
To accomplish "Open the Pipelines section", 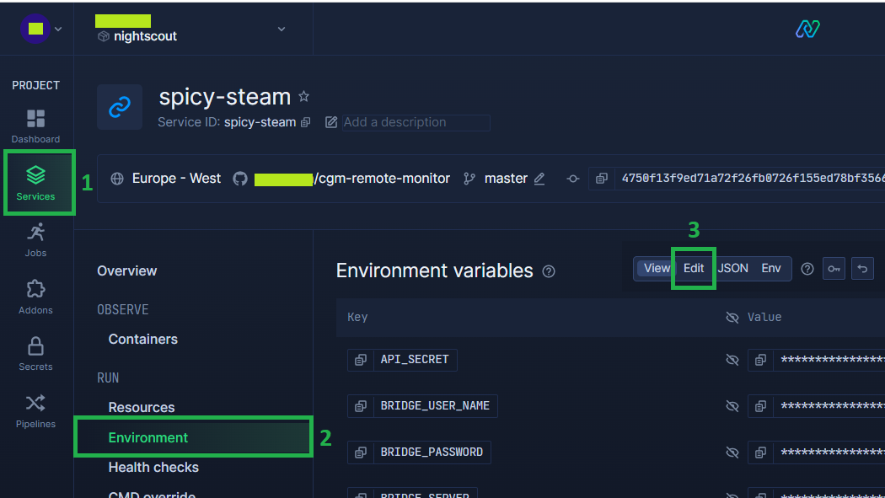I will (35, 411).
